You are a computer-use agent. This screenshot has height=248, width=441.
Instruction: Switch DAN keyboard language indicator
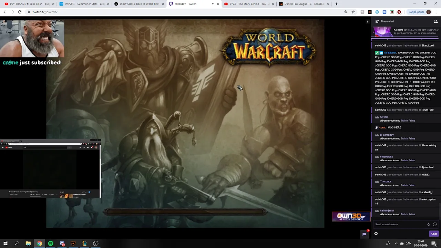tap(408, 244)
